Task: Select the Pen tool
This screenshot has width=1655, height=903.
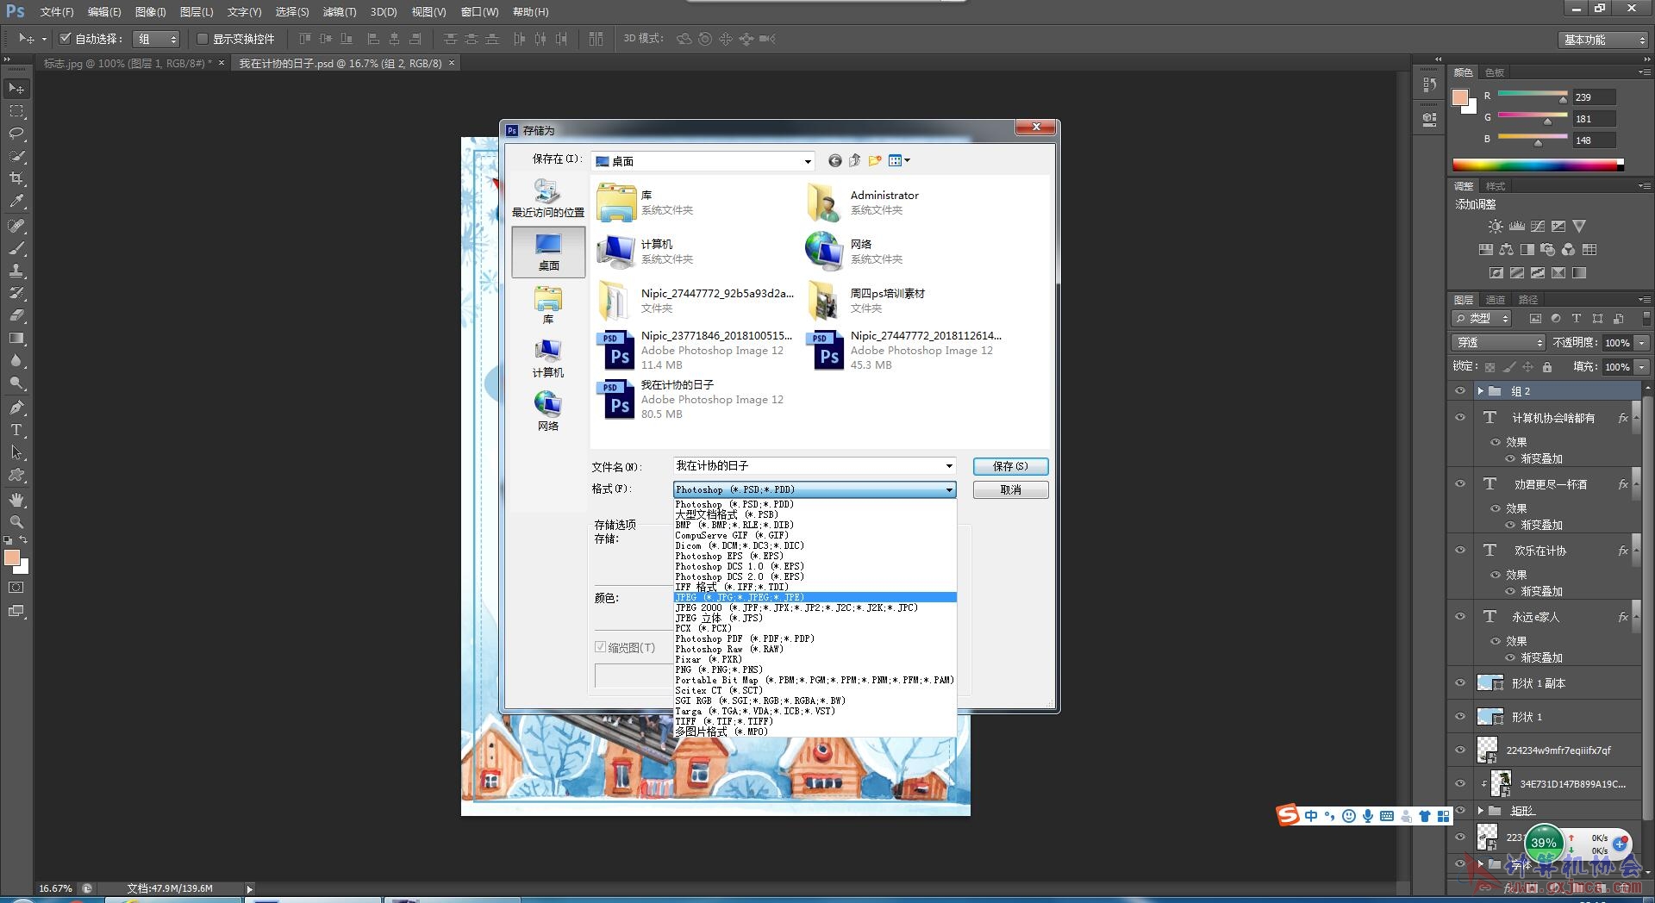Action: [16, 408]
